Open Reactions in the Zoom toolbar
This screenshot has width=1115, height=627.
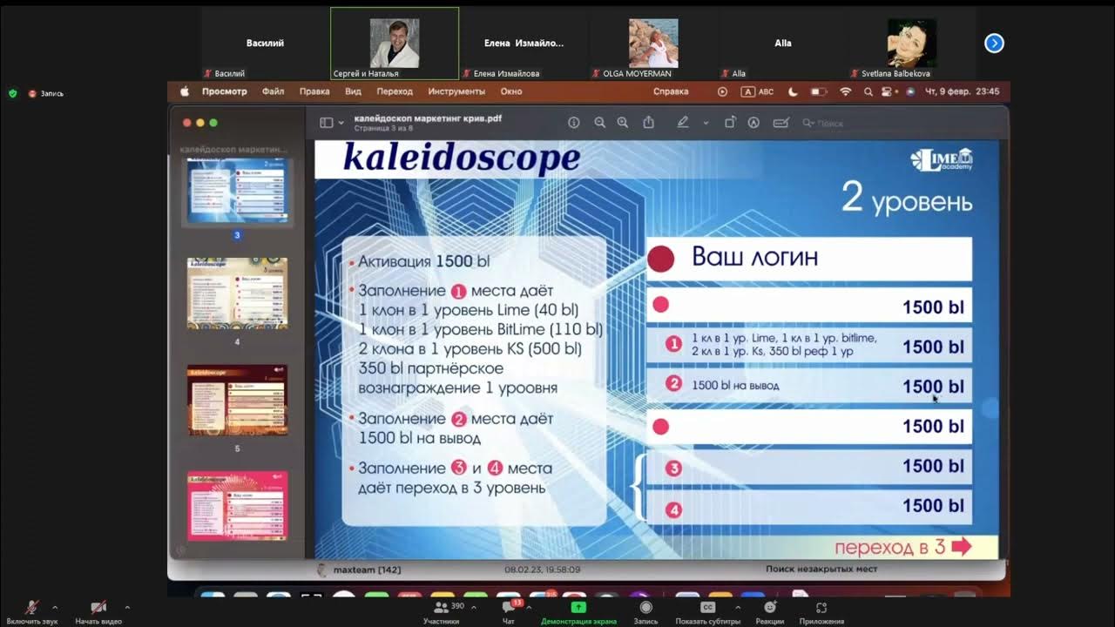[x=770, y=611]
